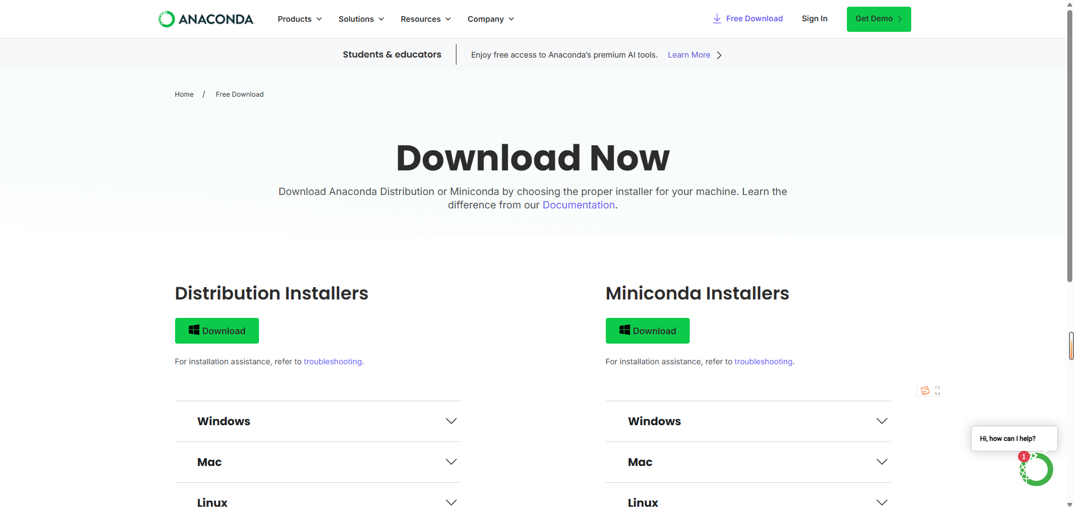Screen dimensions: 1074x509
Task: Click the download arrow icon beside Free Download
Action: coord(717,18)
